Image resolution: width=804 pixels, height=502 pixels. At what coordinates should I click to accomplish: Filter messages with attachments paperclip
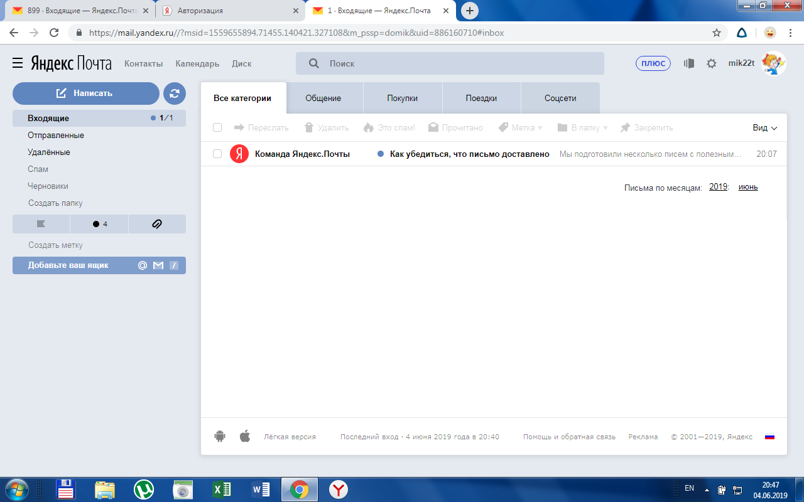click(x=157, y=224)
